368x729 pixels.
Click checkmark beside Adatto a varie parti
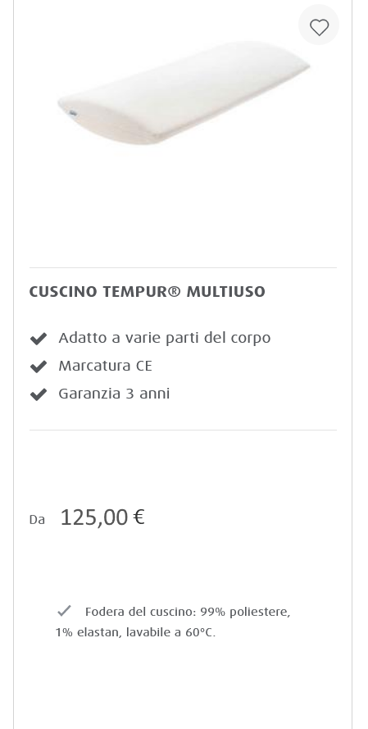pyautogui.click(x=39, y=339)
